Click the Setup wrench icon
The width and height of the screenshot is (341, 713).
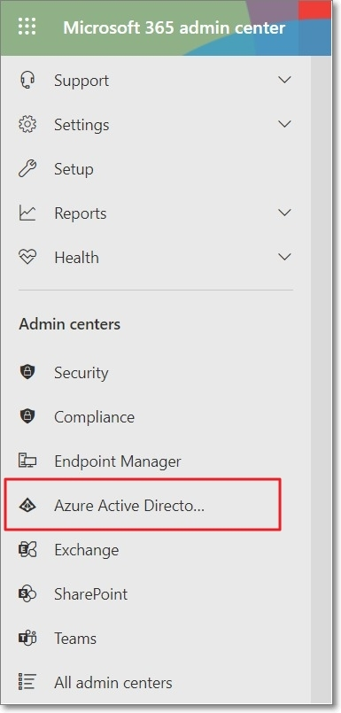(x=27, y=168)
